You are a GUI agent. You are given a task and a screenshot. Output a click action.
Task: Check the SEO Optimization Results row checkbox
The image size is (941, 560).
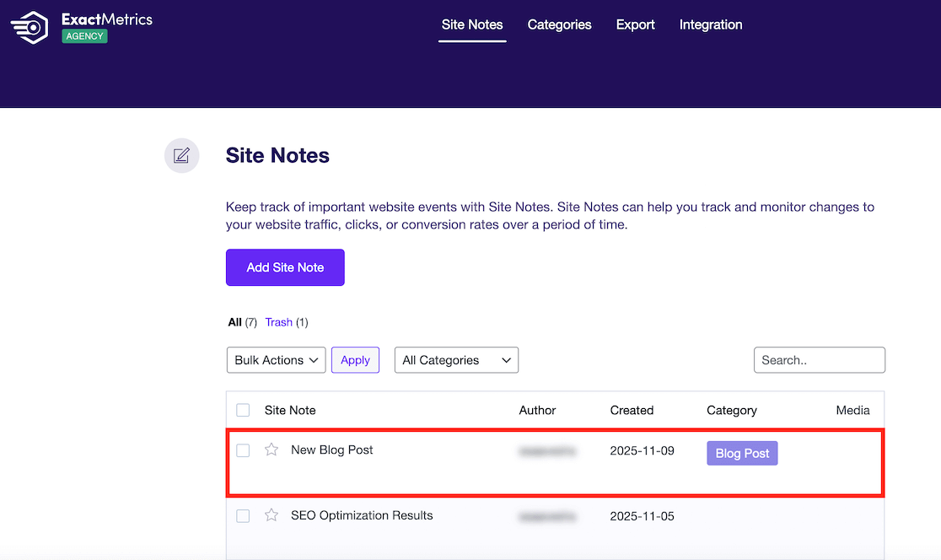[x=243, y=515]
